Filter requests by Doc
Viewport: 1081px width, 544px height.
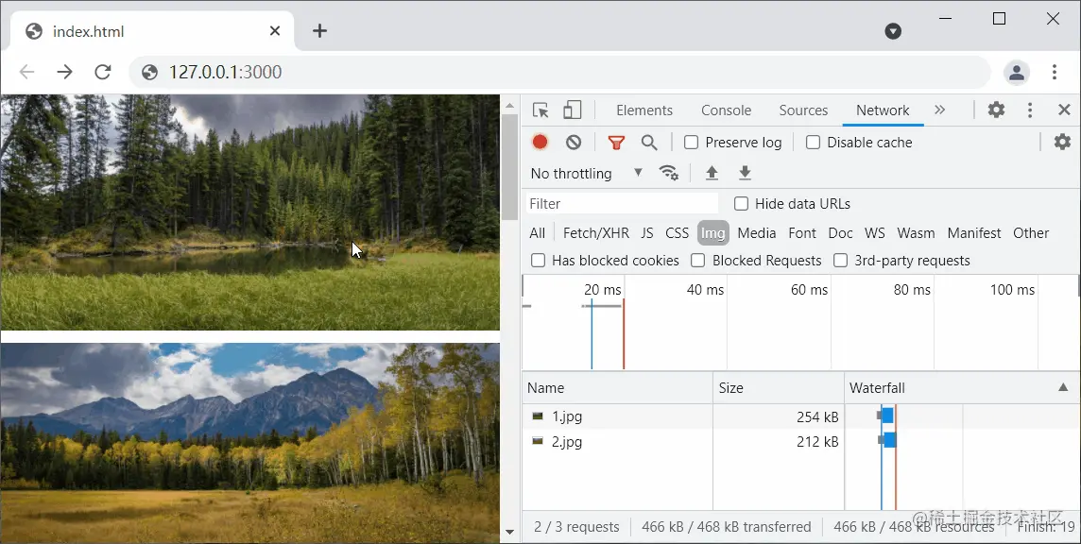(840, 233)
